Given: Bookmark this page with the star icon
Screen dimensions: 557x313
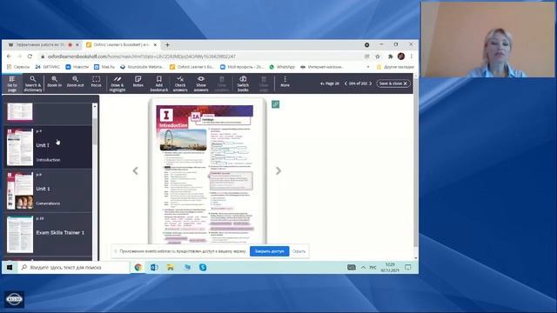Looking at the screenshot, I should click(378, 57).
